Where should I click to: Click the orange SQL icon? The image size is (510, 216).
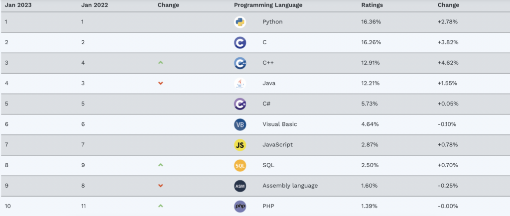240,165
